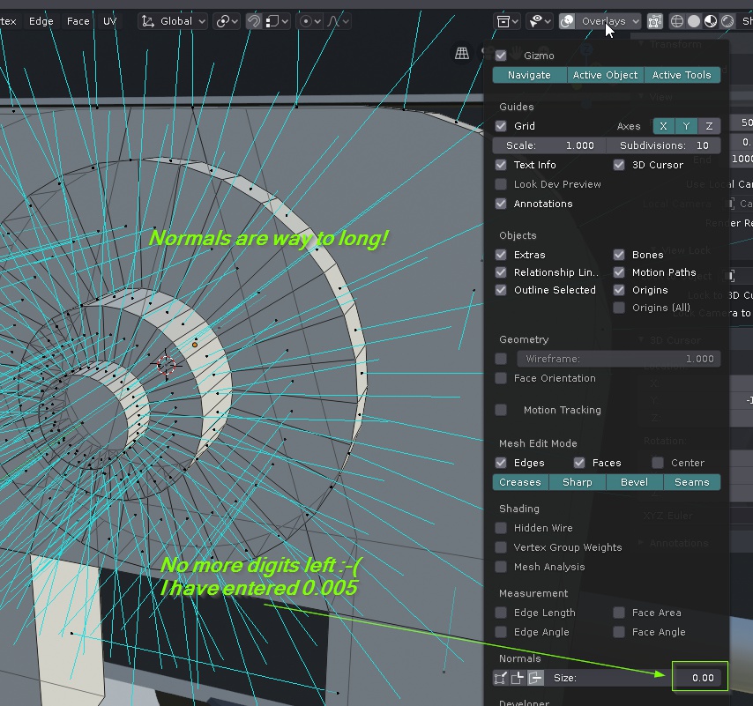Toggle the Active Tools gizmo button
Viewport: 753px width, 706px height.
pyautogui.click(x=682, y=75)
